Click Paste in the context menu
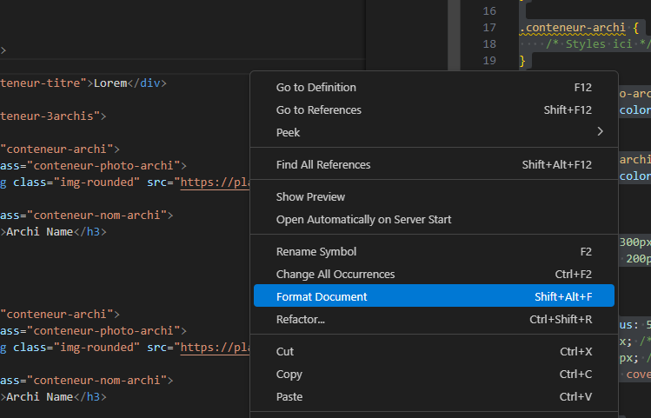The height and width of the screenshot is (418, 651). pos(289,396)
